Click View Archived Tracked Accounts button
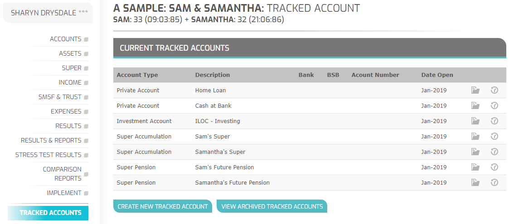509x224 pixels. [271, 206]
